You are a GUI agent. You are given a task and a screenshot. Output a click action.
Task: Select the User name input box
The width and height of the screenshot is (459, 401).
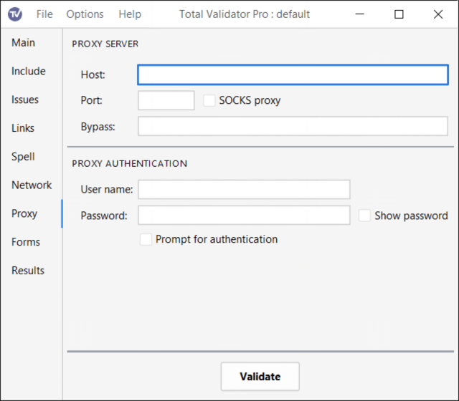click(244, 189)
